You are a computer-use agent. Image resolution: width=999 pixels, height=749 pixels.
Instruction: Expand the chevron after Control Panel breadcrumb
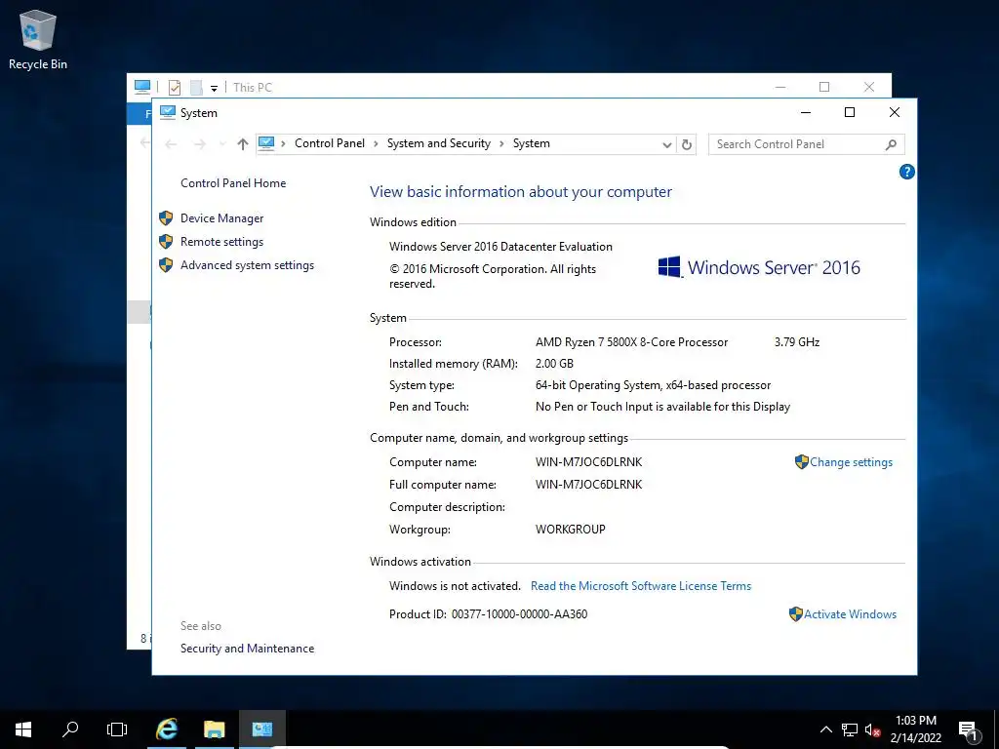click(x=376, y=144)
